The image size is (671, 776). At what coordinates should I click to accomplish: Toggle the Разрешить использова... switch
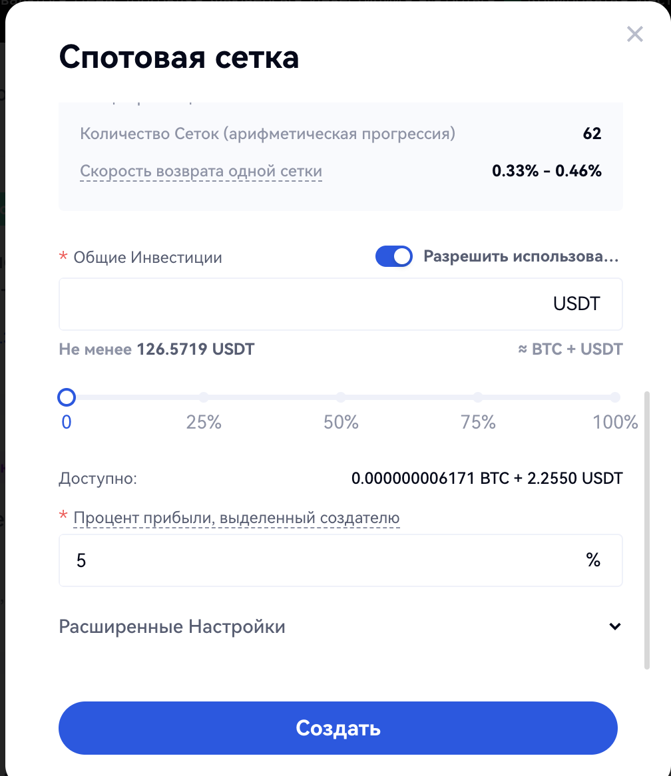click(x=394, y=256)
